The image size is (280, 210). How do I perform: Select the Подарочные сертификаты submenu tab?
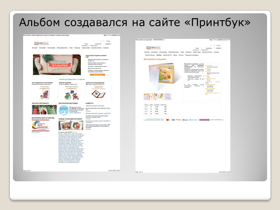pyautogui.click(x=192, y=55)
